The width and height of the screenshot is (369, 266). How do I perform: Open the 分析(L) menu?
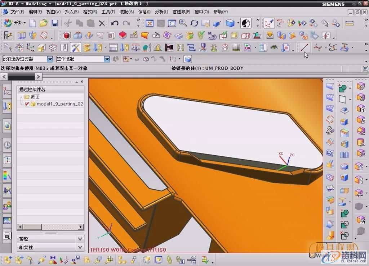161,12
